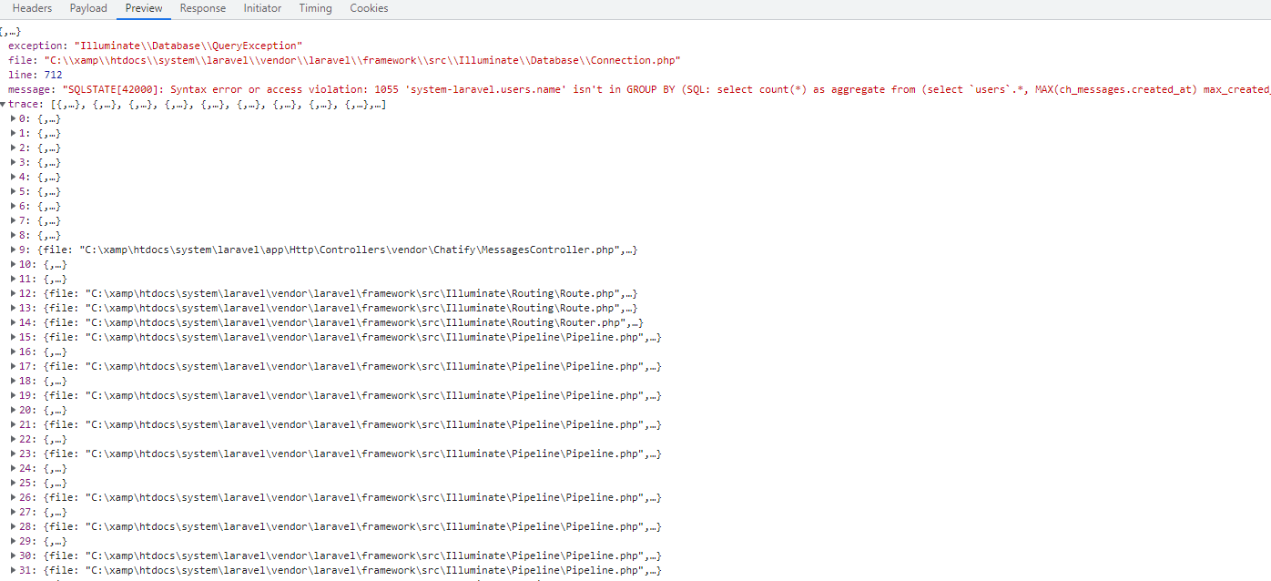Expand trace entry 5

click(x=13, y=191)
